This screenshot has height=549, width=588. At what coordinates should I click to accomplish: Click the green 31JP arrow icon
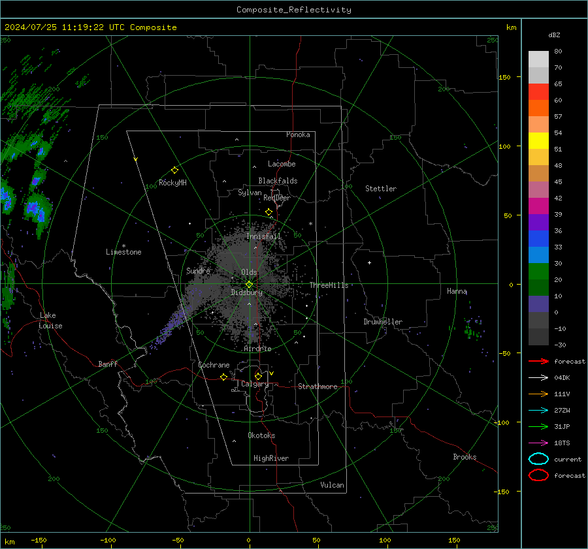[538, 426]
